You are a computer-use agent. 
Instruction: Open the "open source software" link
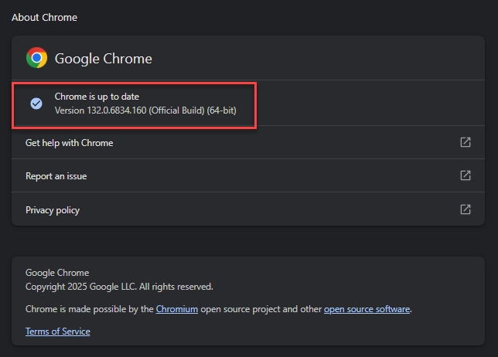coord(367,309)
